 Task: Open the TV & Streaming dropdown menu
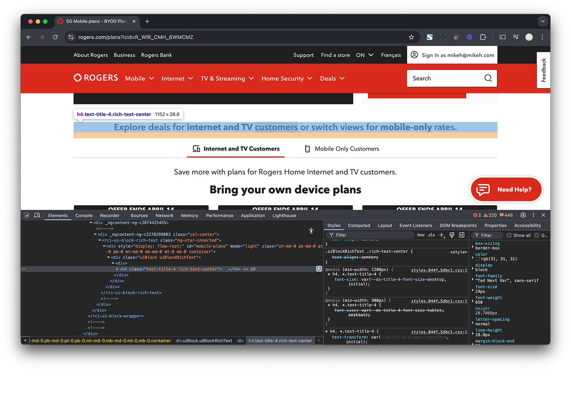(227, 78)
